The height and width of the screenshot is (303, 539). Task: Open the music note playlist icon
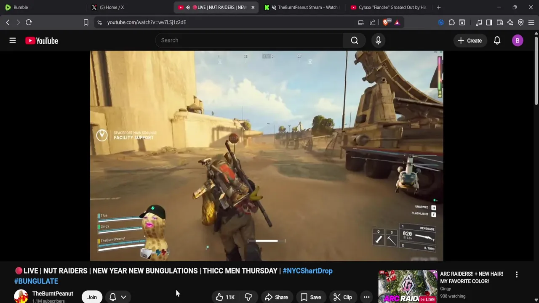point(479,22)
